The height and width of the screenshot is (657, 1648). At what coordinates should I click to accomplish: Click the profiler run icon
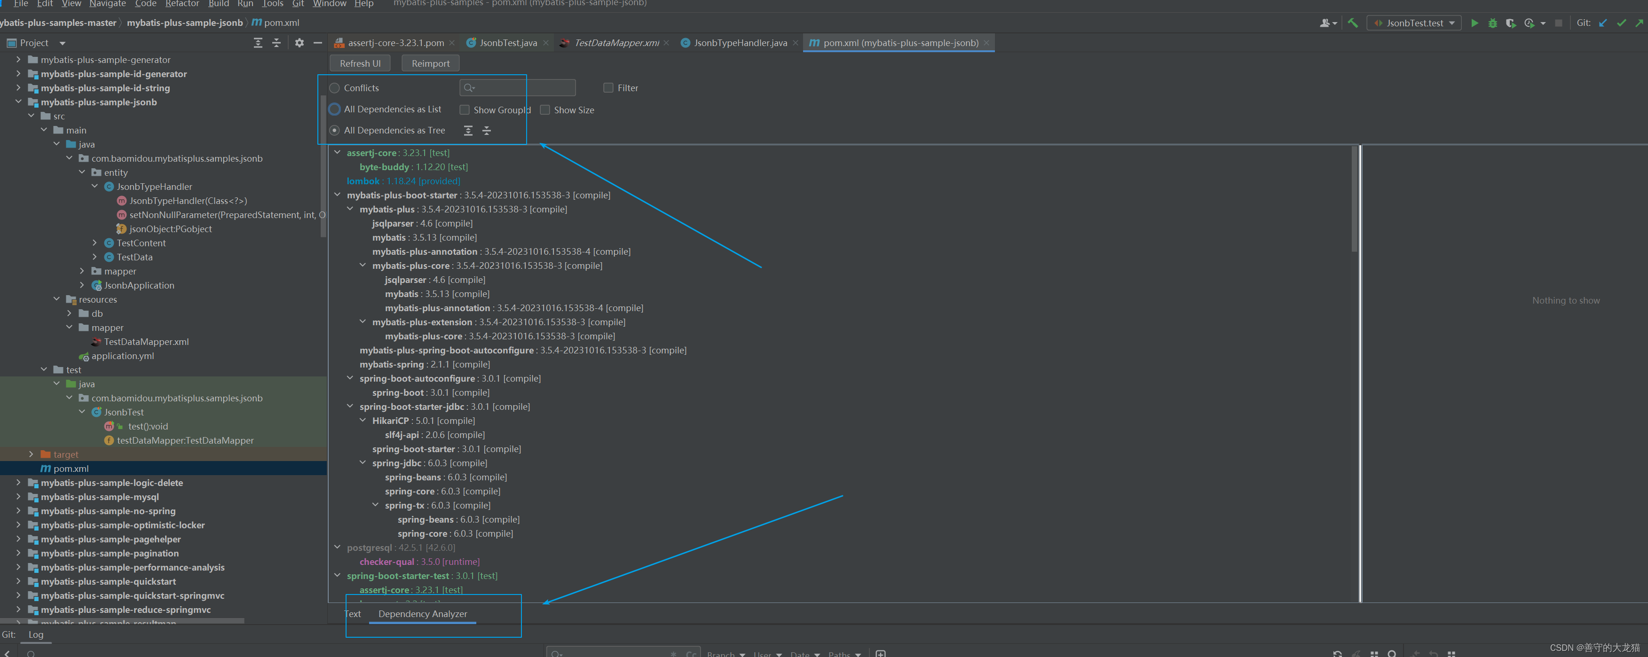[1529, 23]
